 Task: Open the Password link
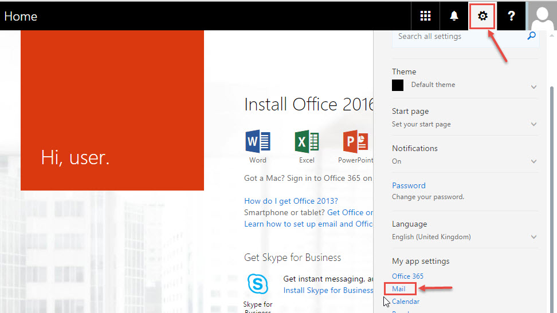click(x=409, y=185)
